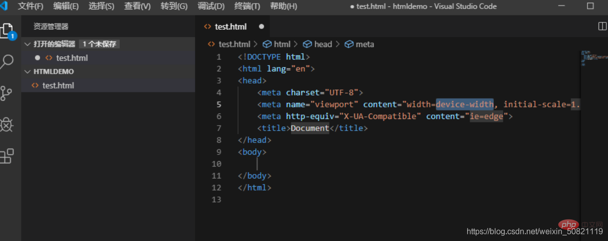Click the closing </head> tag
608x241 pixels.
[x=255, y=140]
